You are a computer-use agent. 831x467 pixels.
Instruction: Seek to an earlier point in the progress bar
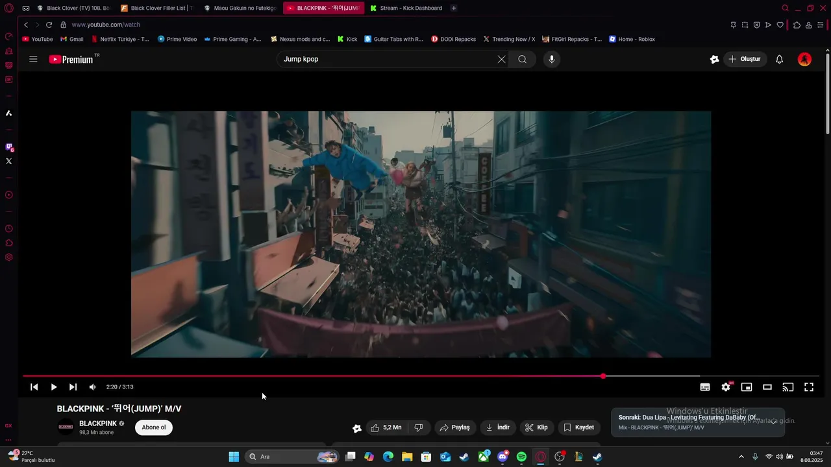coord(312,376)
